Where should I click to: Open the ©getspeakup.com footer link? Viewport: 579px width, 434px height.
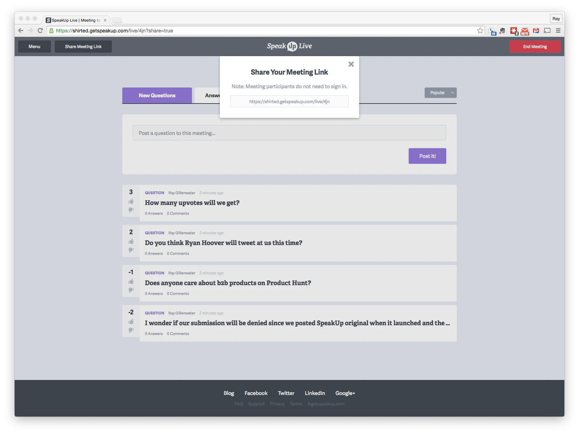pos(326,404)
